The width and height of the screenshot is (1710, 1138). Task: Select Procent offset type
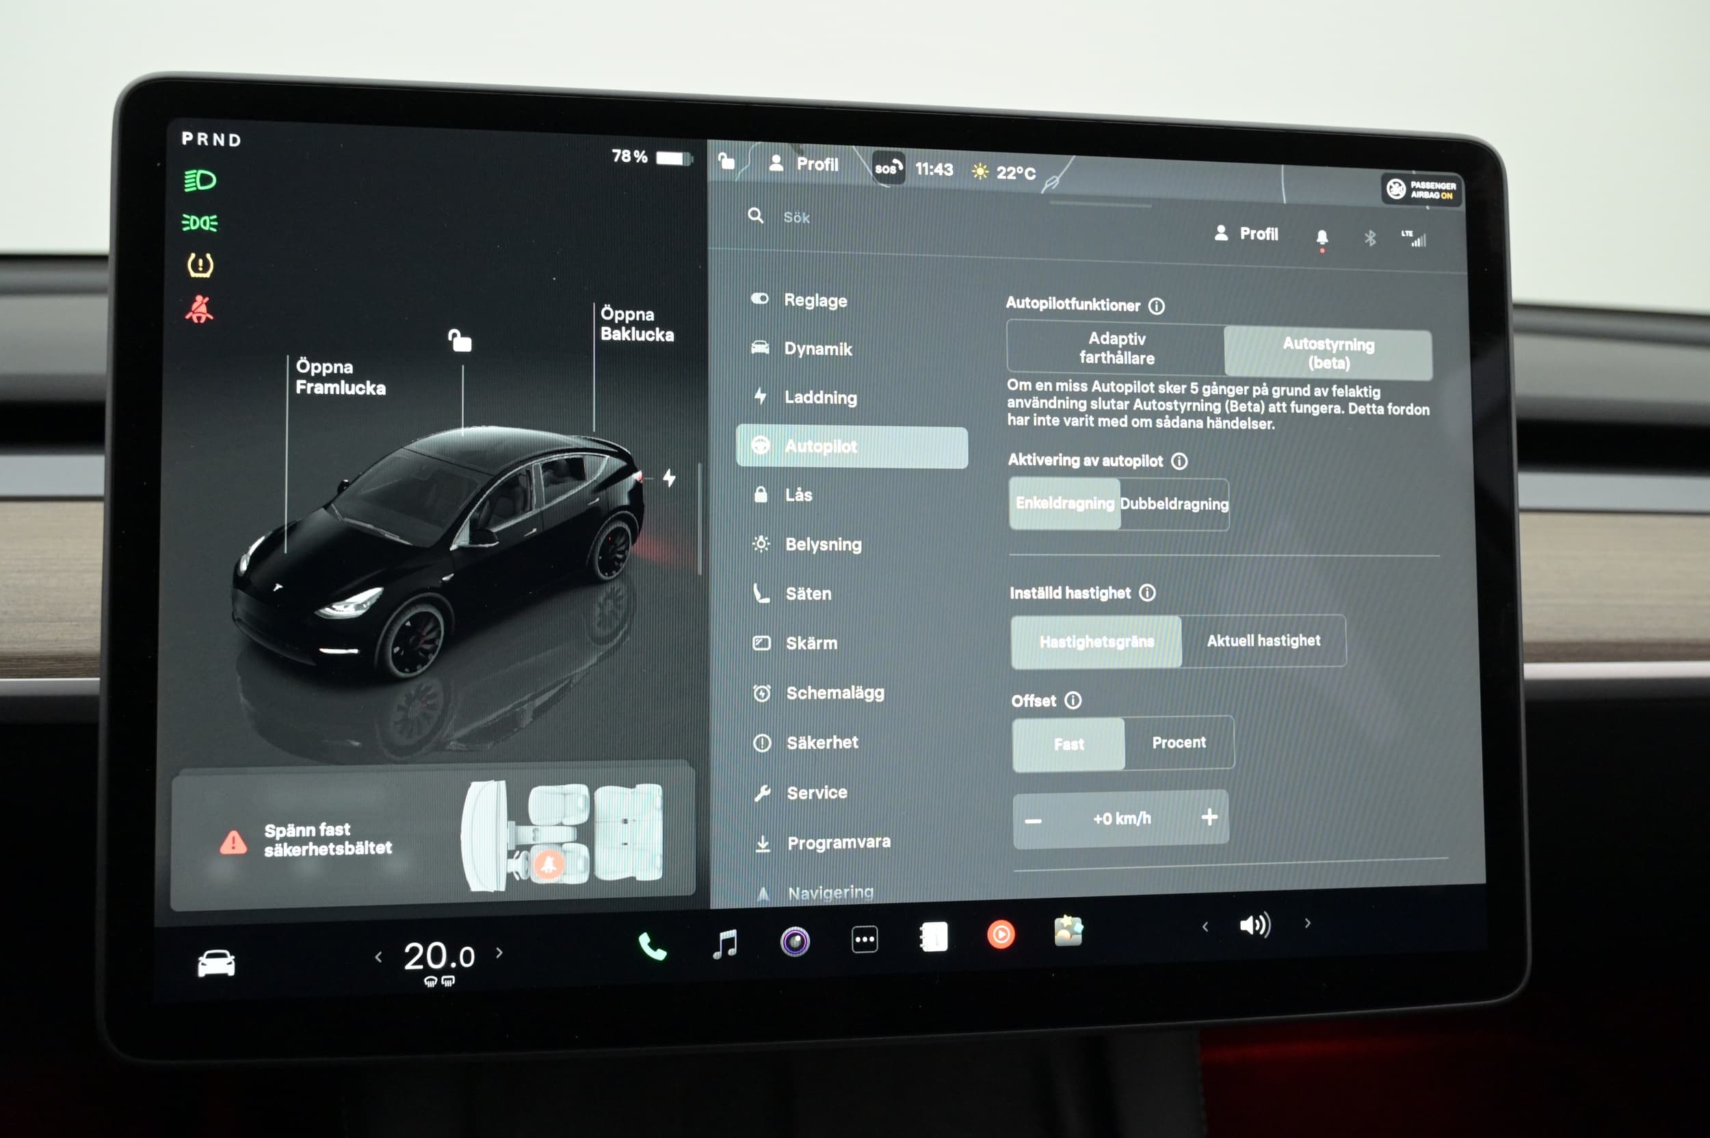pyautogui.click(x=1179, y=742)
